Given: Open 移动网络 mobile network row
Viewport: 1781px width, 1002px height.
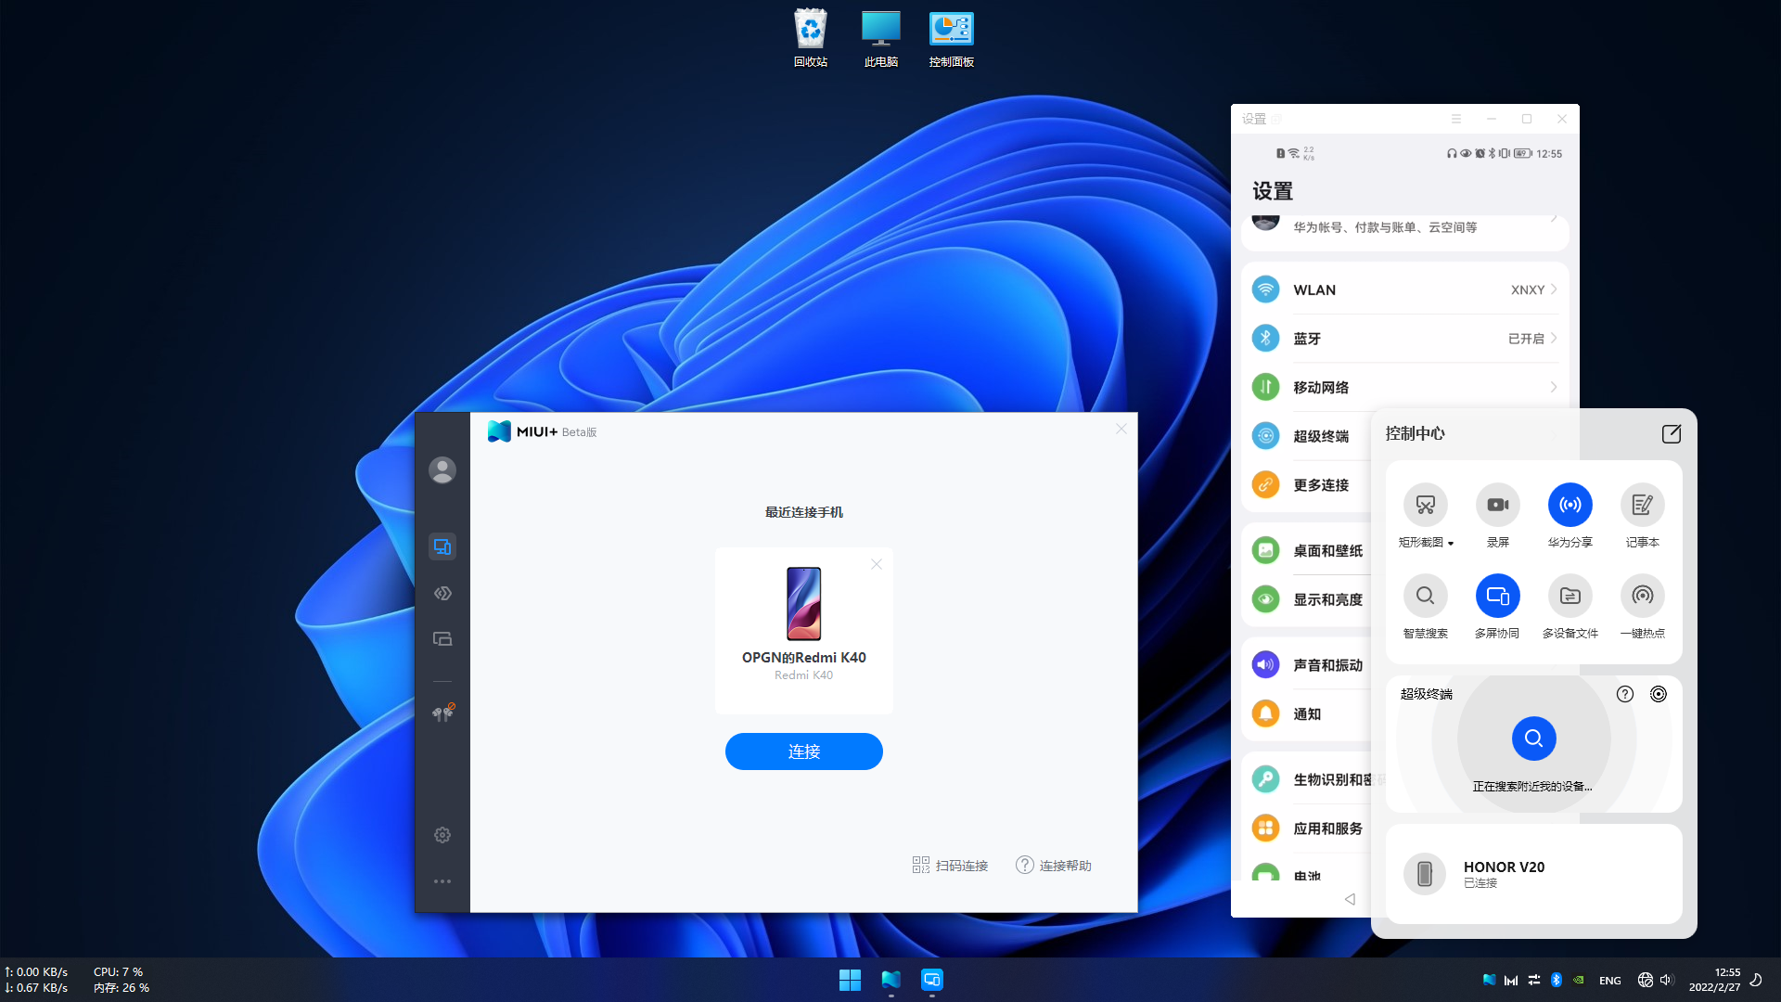Looking at the screenshot, I should point(1404,387).
